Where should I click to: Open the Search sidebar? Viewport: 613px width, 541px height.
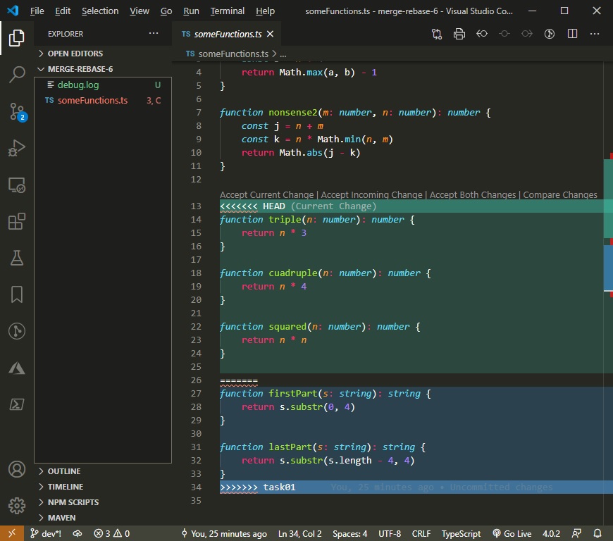click(17, 74)
